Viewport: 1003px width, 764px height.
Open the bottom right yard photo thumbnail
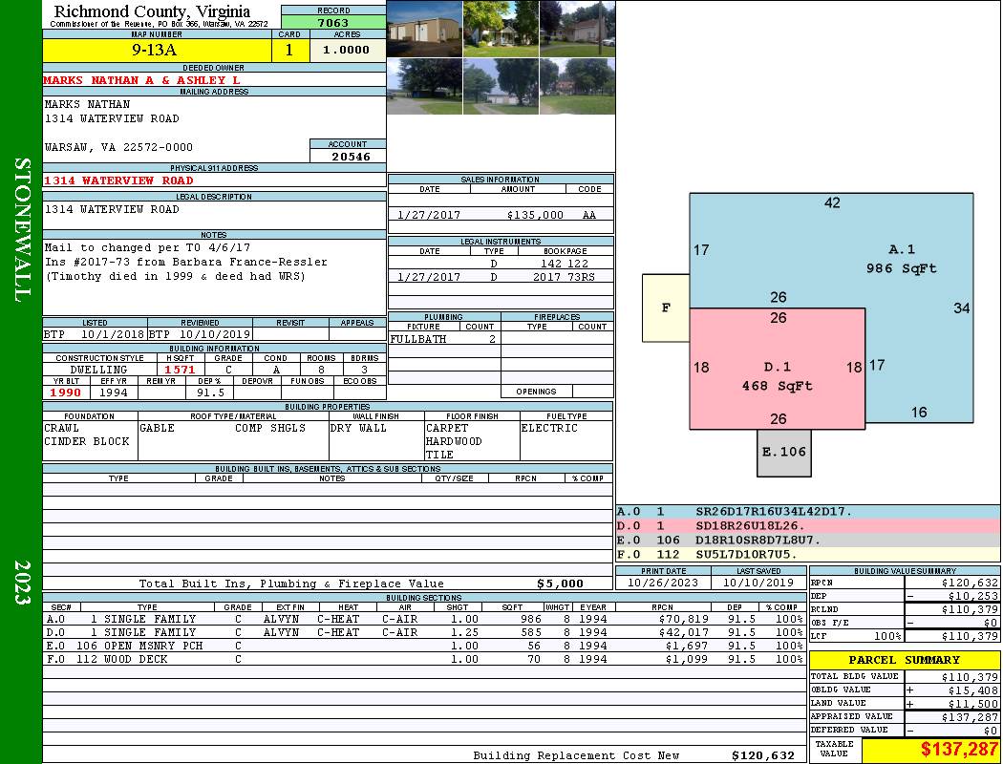[x=577, y=86]
